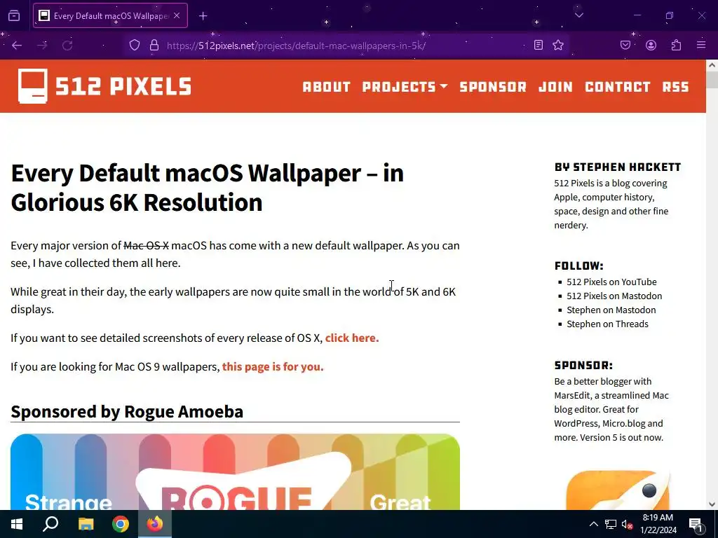The image size is (718, 538).
Task: View site security padlock info
Action: (x=154, y=46)
